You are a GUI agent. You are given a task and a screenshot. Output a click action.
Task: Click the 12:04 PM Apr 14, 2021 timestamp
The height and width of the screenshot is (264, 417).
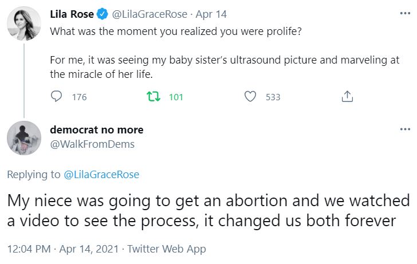(x=64, y=249)
